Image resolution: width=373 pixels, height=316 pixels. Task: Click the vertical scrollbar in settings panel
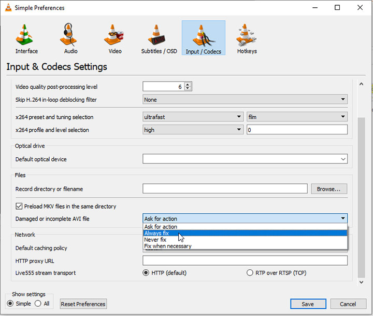click(362, 197)
